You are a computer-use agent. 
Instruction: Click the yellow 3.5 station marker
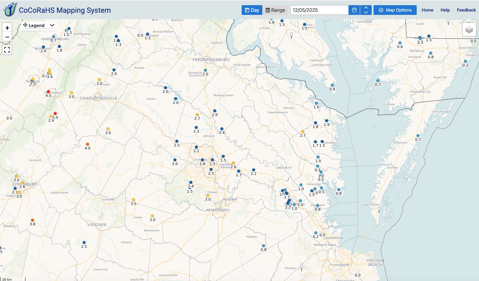click(133, 200)
